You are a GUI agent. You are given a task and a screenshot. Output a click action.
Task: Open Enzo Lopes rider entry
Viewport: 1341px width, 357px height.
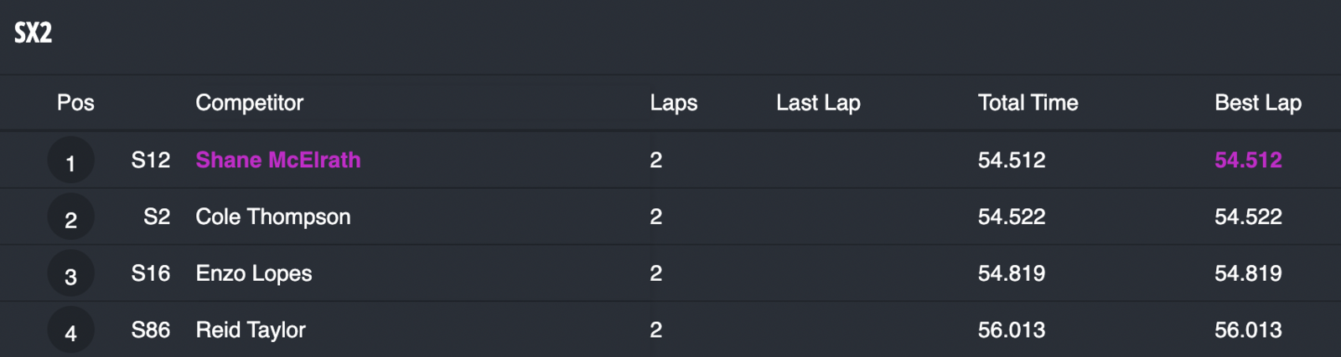pyautogui.click(x=253, y=273)
